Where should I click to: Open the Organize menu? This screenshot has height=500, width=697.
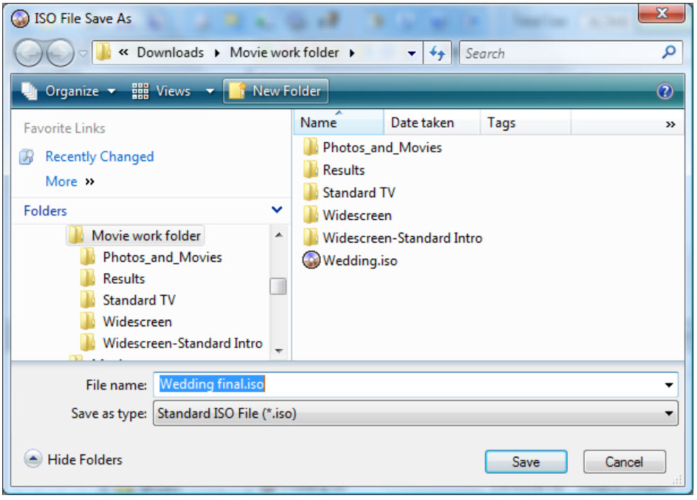click(68, 91)
